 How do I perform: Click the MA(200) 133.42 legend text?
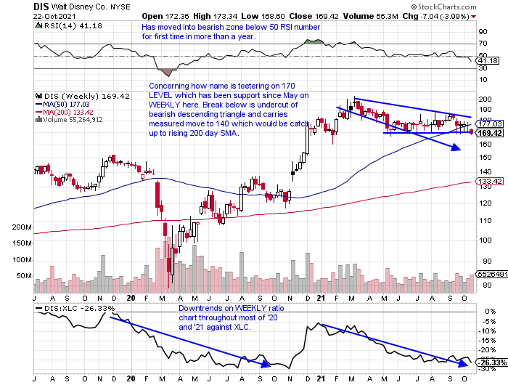pos(68,112)
